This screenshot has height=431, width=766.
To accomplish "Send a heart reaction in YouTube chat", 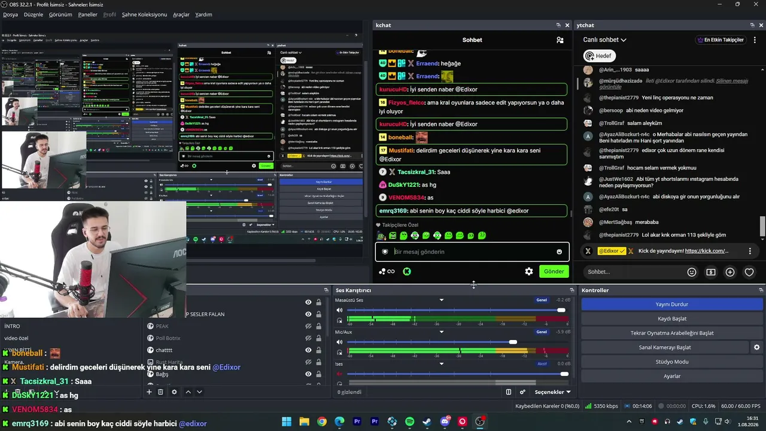I will click(x=749, y=272).
